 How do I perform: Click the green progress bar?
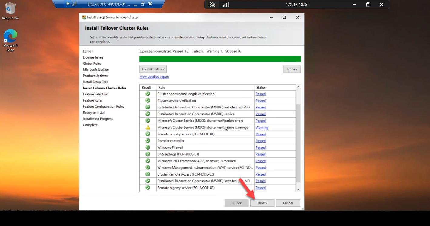click(220, 59)
